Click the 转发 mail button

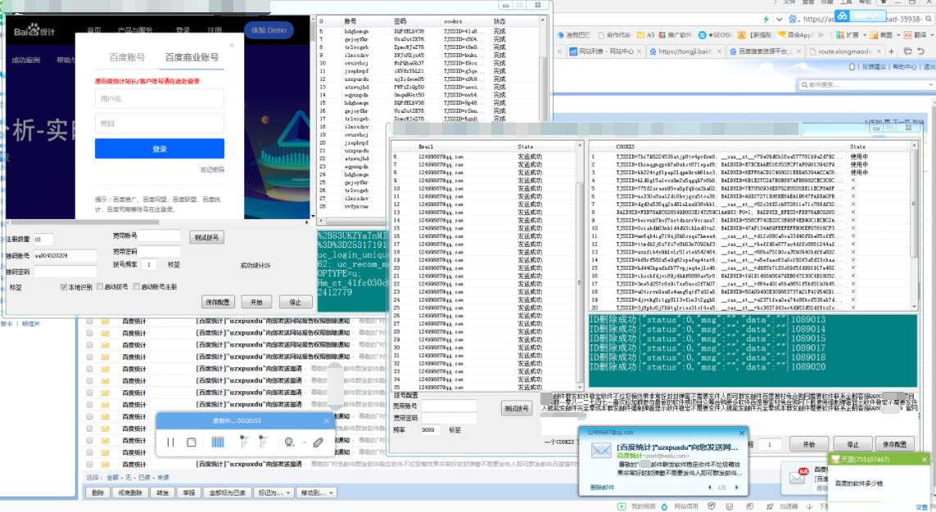coord(162,493)
